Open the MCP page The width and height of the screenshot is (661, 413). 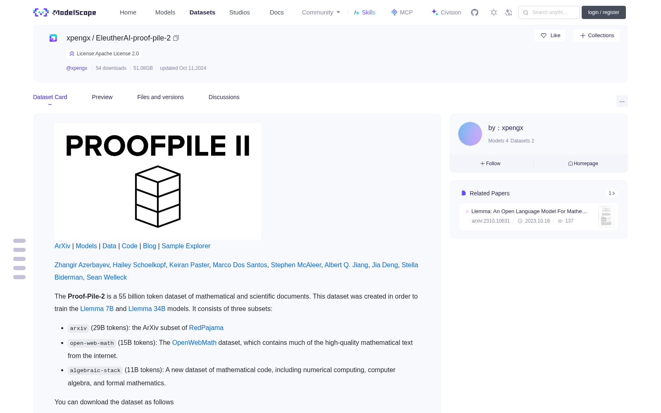tap(402, 12)
